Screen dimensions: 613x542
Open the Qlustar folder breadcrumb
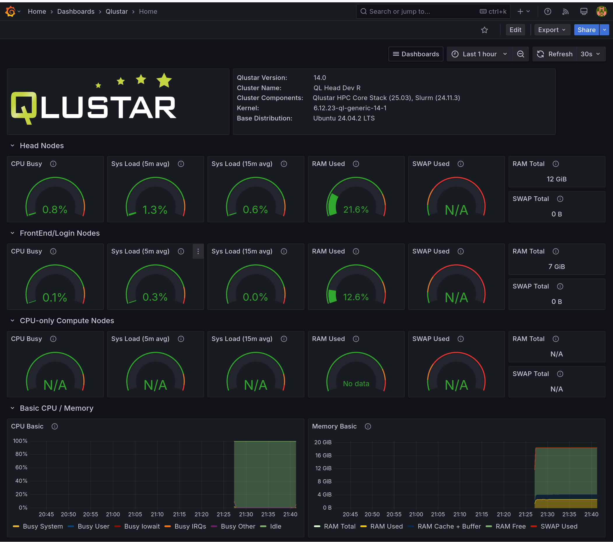(117, 11)
